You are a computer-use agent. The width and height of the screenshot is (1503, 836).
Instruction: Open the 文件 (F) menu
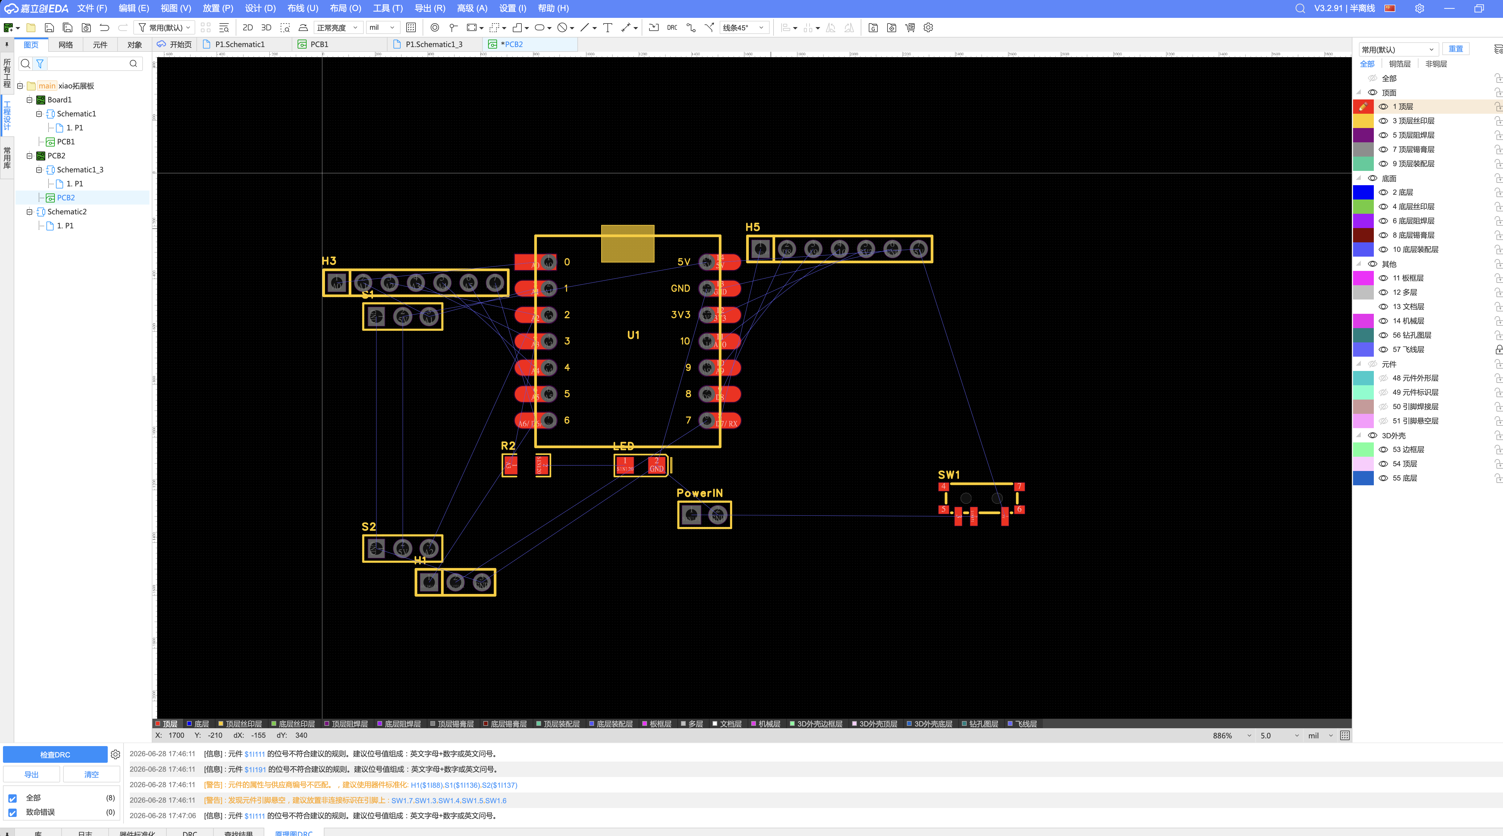92,8
